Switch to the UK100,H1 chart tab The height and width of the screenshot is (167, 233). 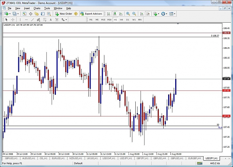tap(92, 158)
